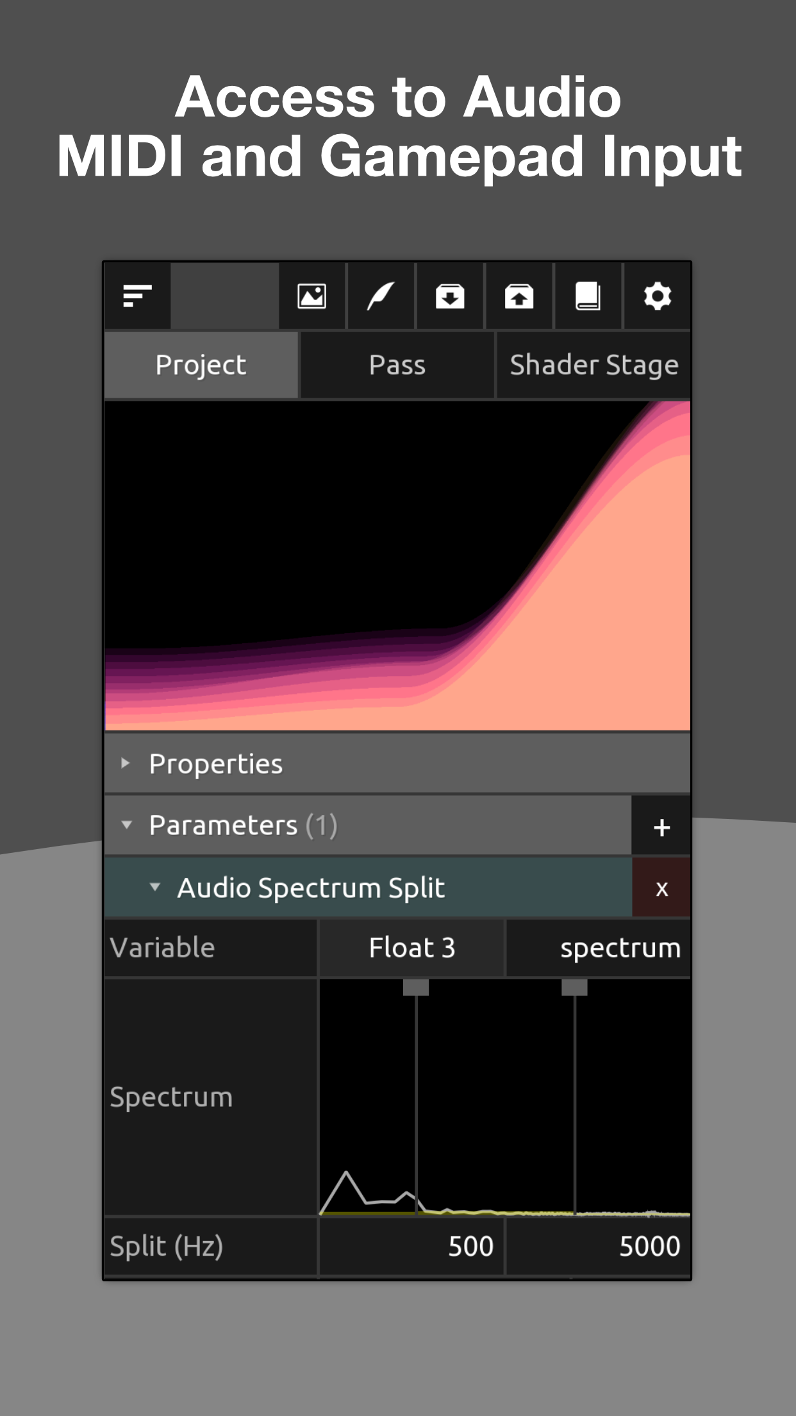
Task: Expand the Properties section
Action: point(126,763)
